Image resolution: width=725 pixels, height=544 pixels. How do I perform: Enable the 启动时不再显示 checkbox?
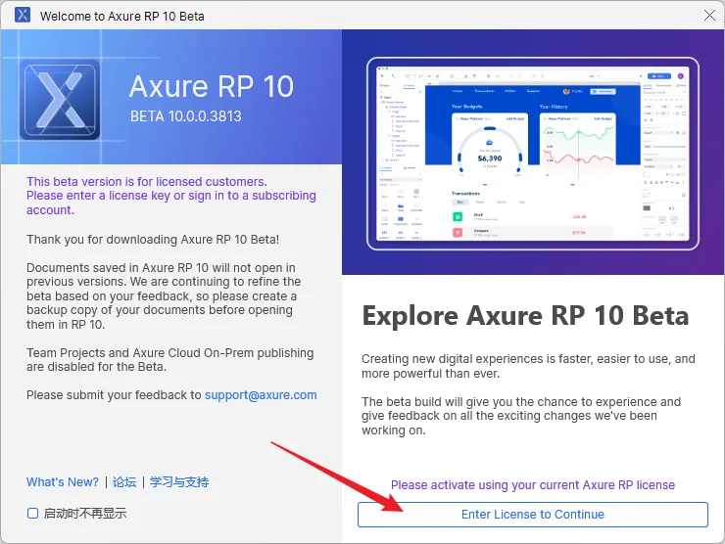(x=33, y=513)
